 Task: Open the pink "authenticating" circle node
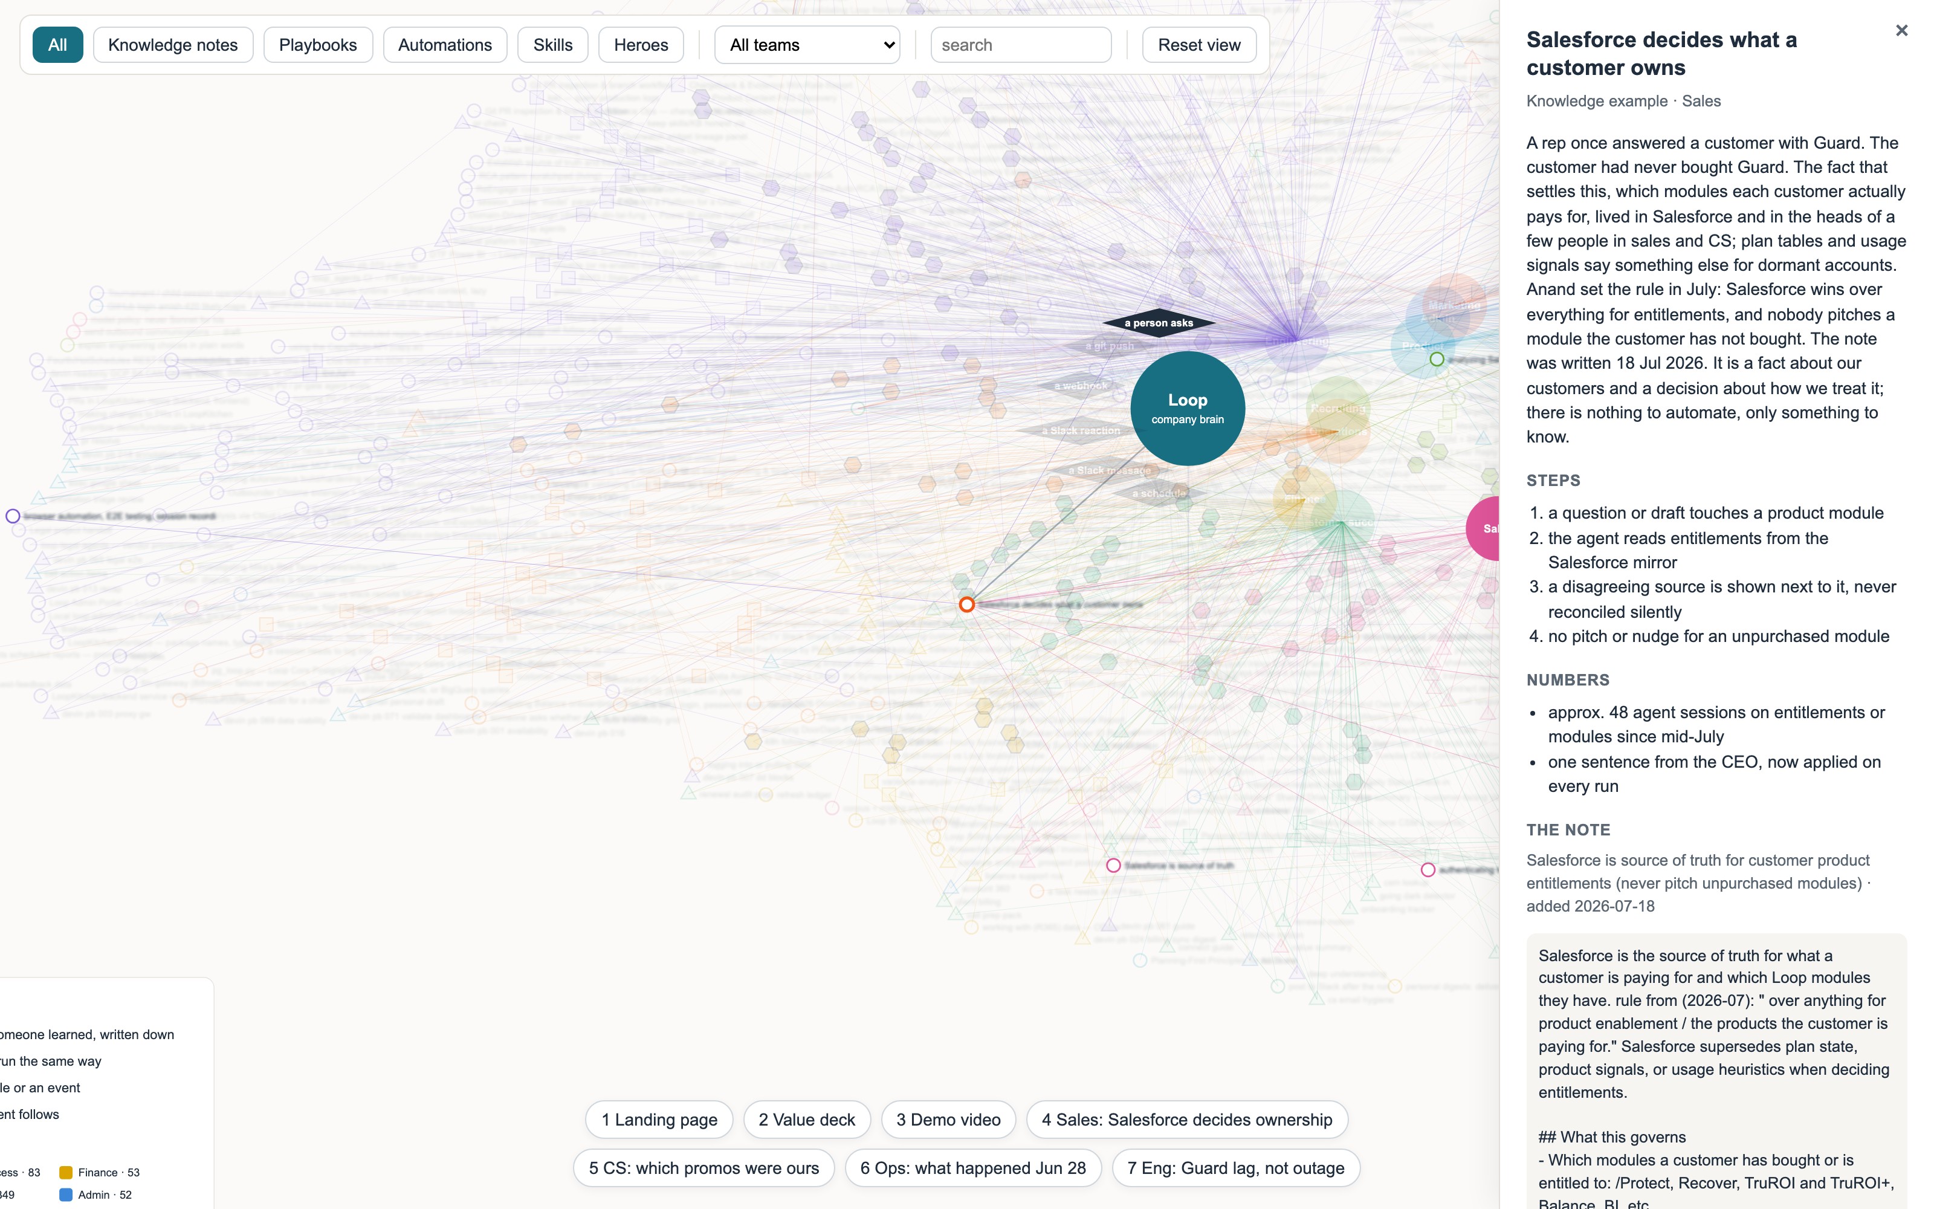click(x=1428, y=870)
